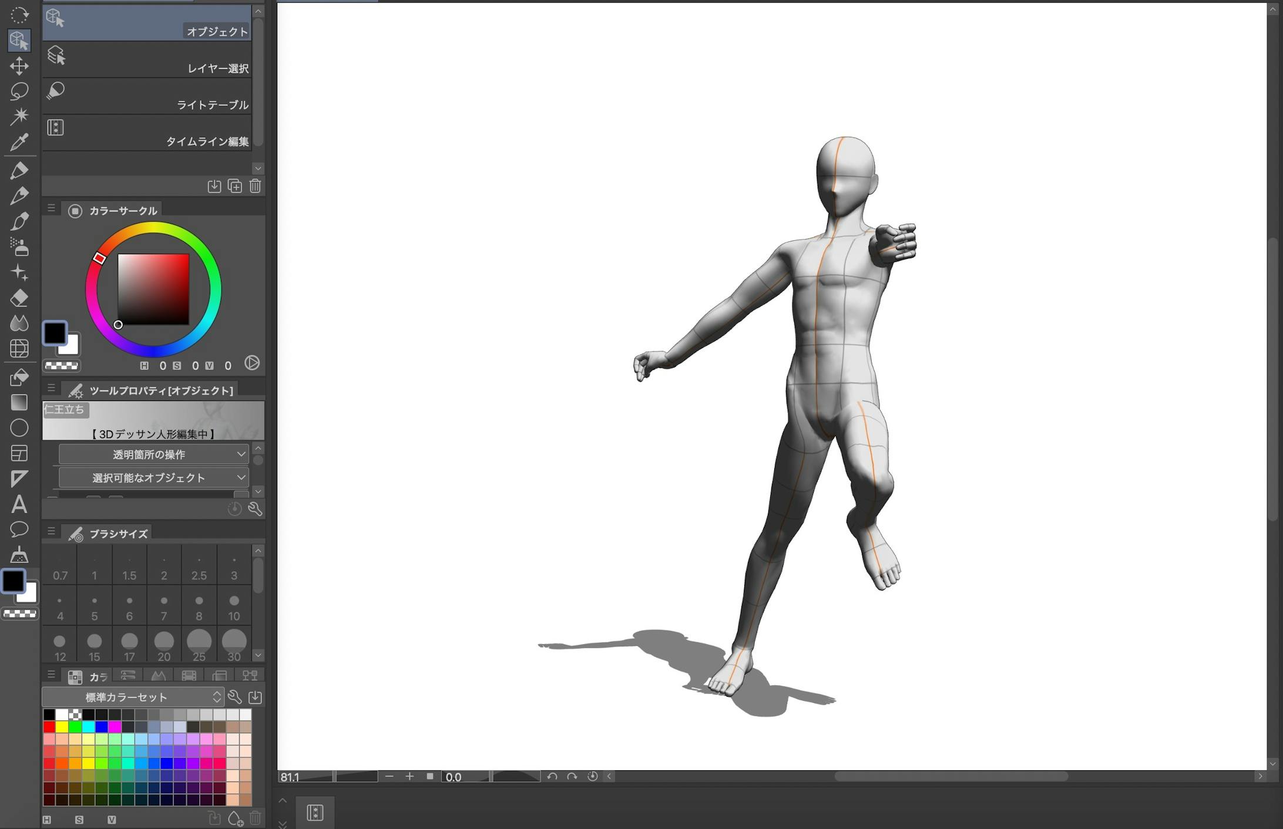
Task: Click the 仁王立ち pose thumbnail in tool property
Action: coord(65,410)
